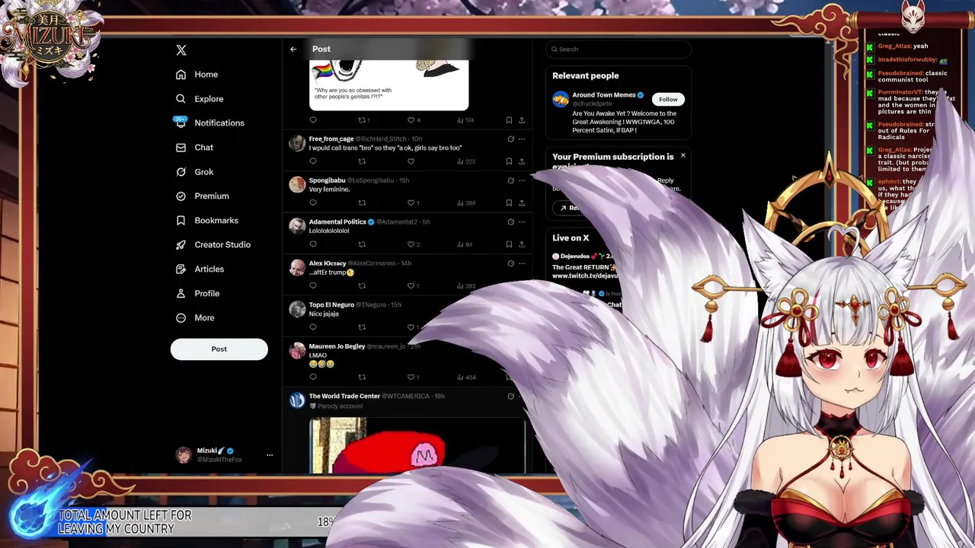This screenshot has height=548, width=975.
Task: Follow Around Town Memes
Action: click(x=668, y=100)
